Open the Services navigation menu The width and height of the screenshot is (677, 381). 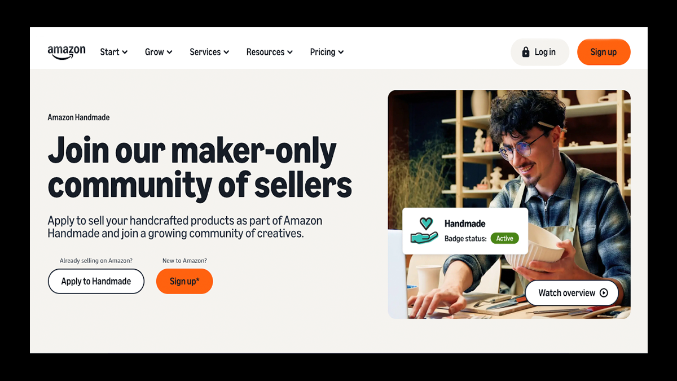point(209,52)
